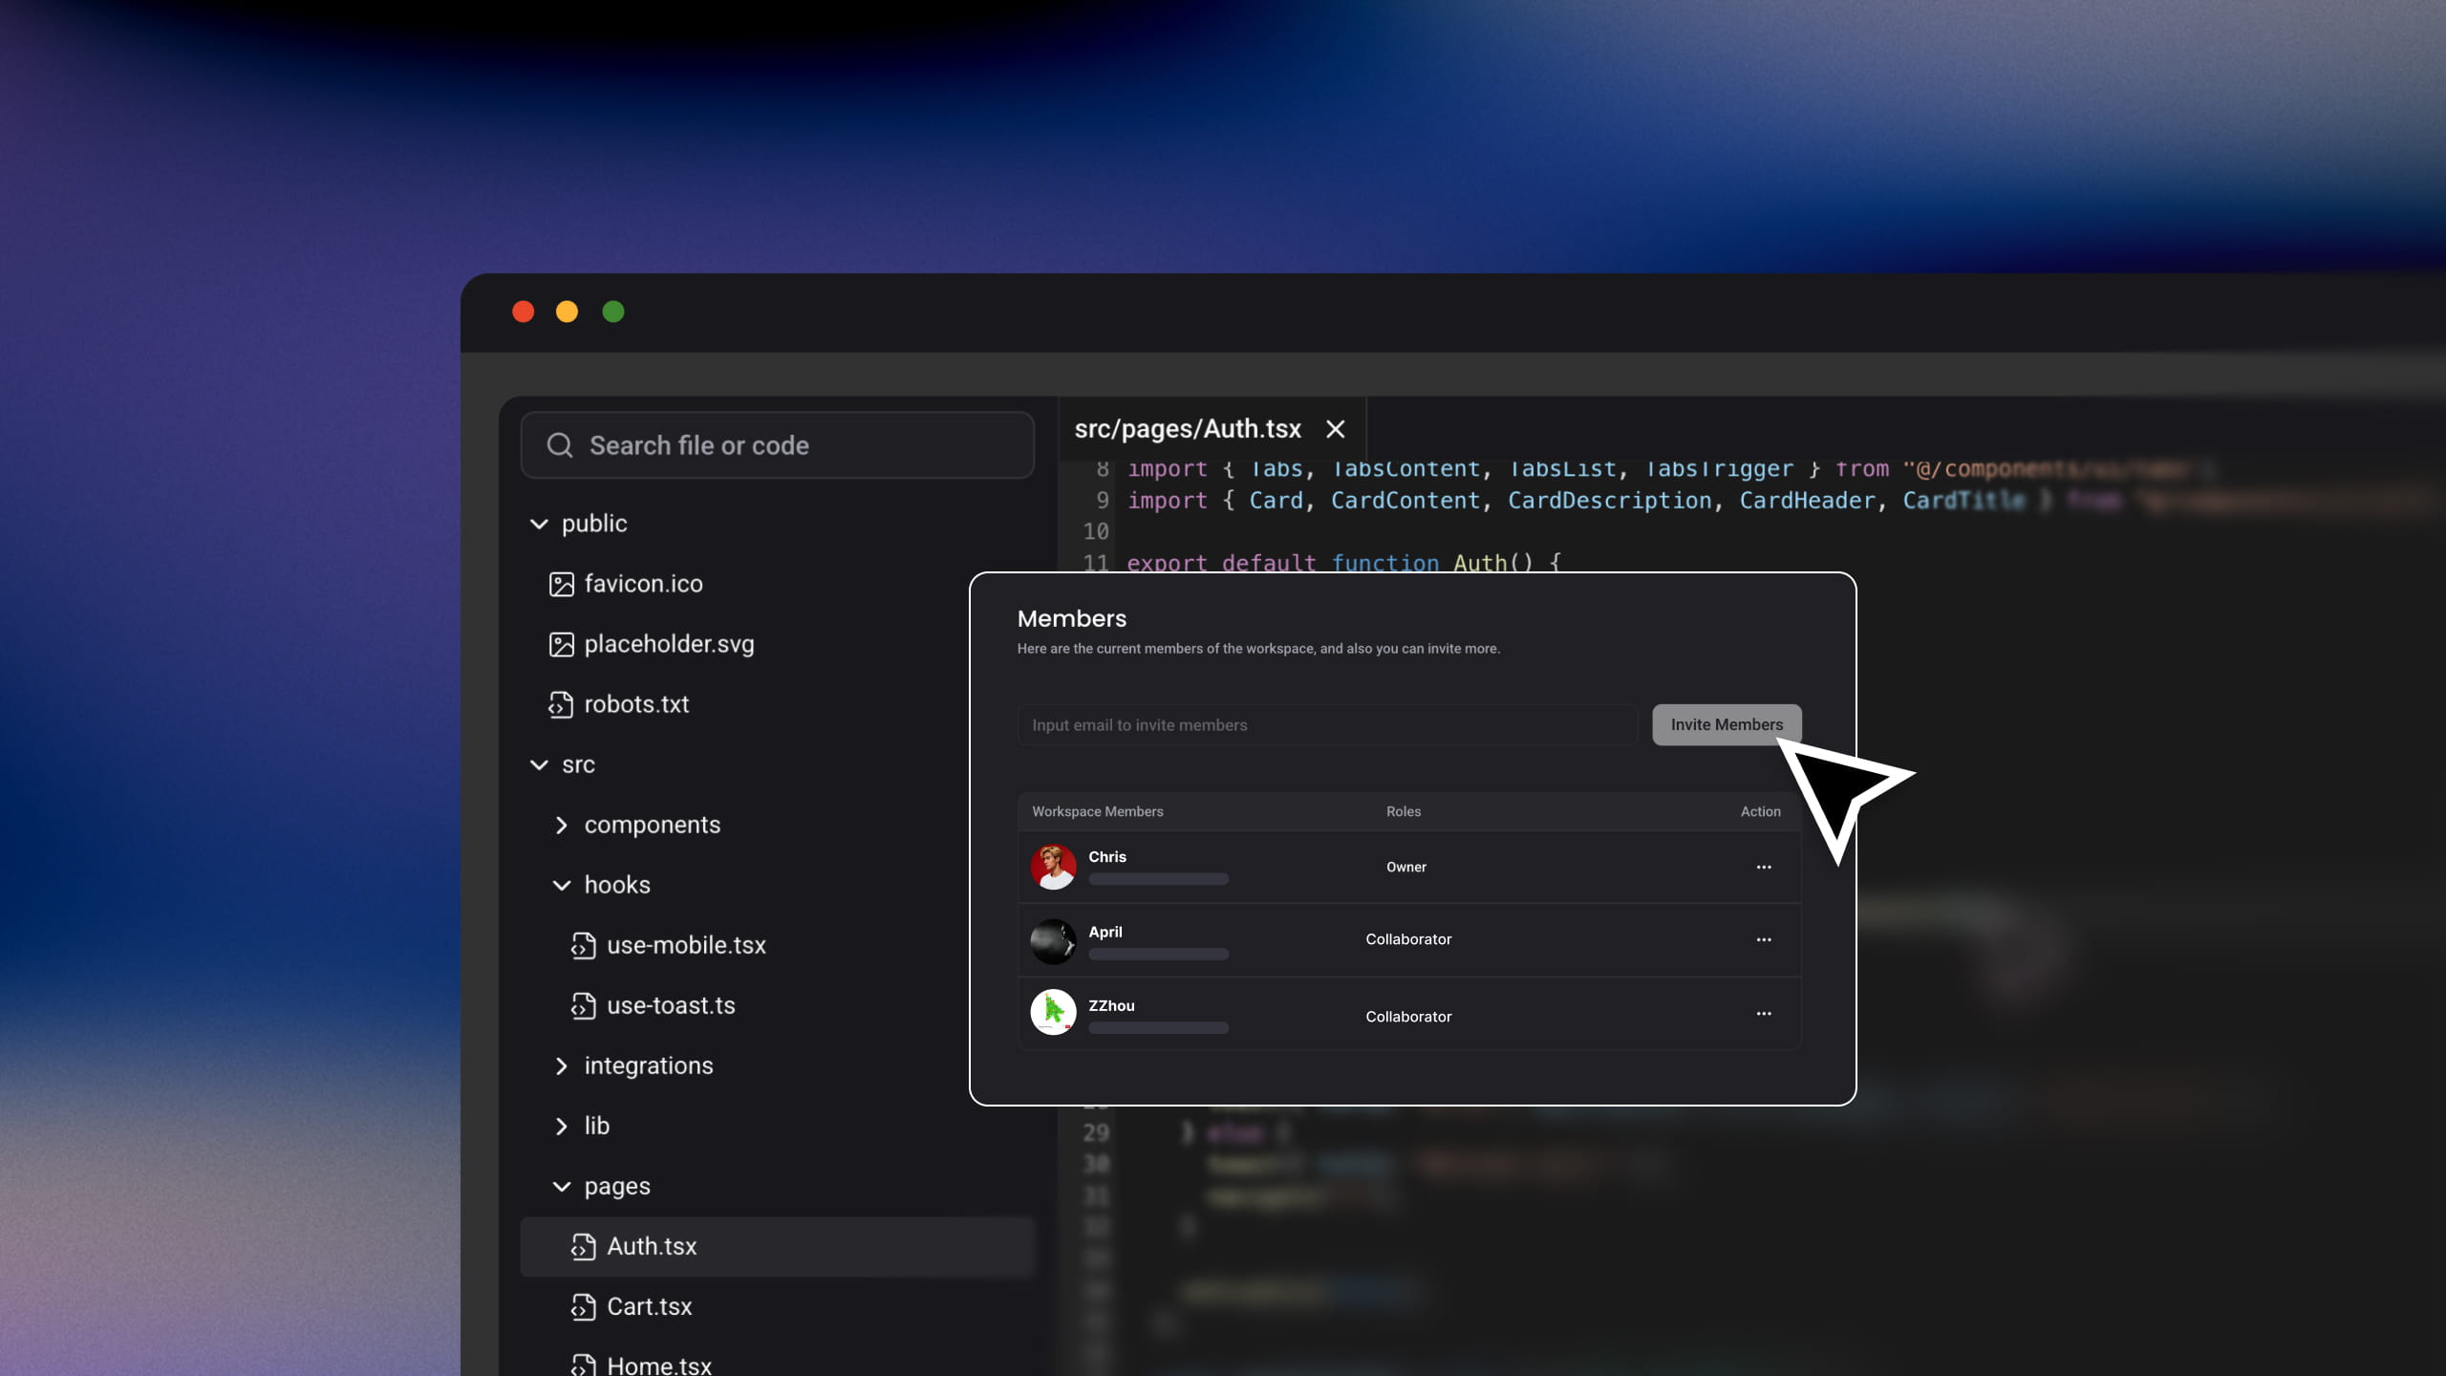The height and width of the screenshot is (1376, 2446).
Task: Select Home.tsx under pages
Action: pyautogui.click(x=659, y=1365)
